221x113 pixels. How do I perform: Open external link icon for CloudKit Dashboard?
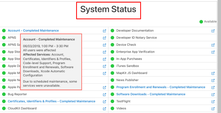tap(104, 109)
